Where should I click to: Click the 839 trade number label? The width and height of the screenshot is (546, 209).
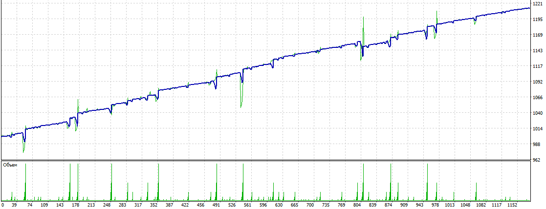tap(373, 205)
